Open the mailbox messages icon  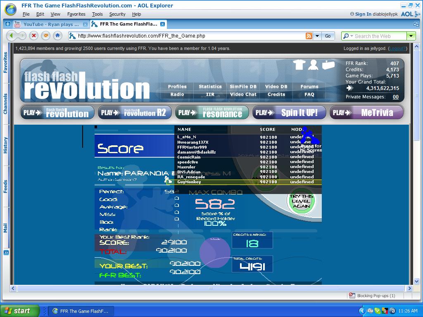(x=328, y=65)
